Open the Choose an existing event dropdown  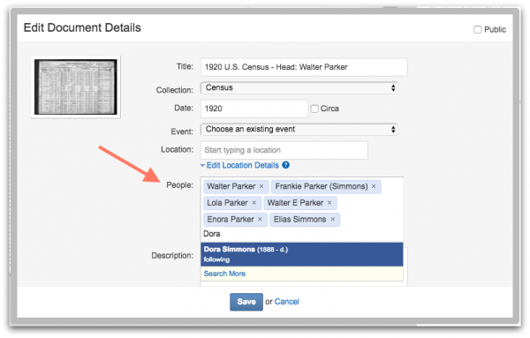(x=299, y=130)
